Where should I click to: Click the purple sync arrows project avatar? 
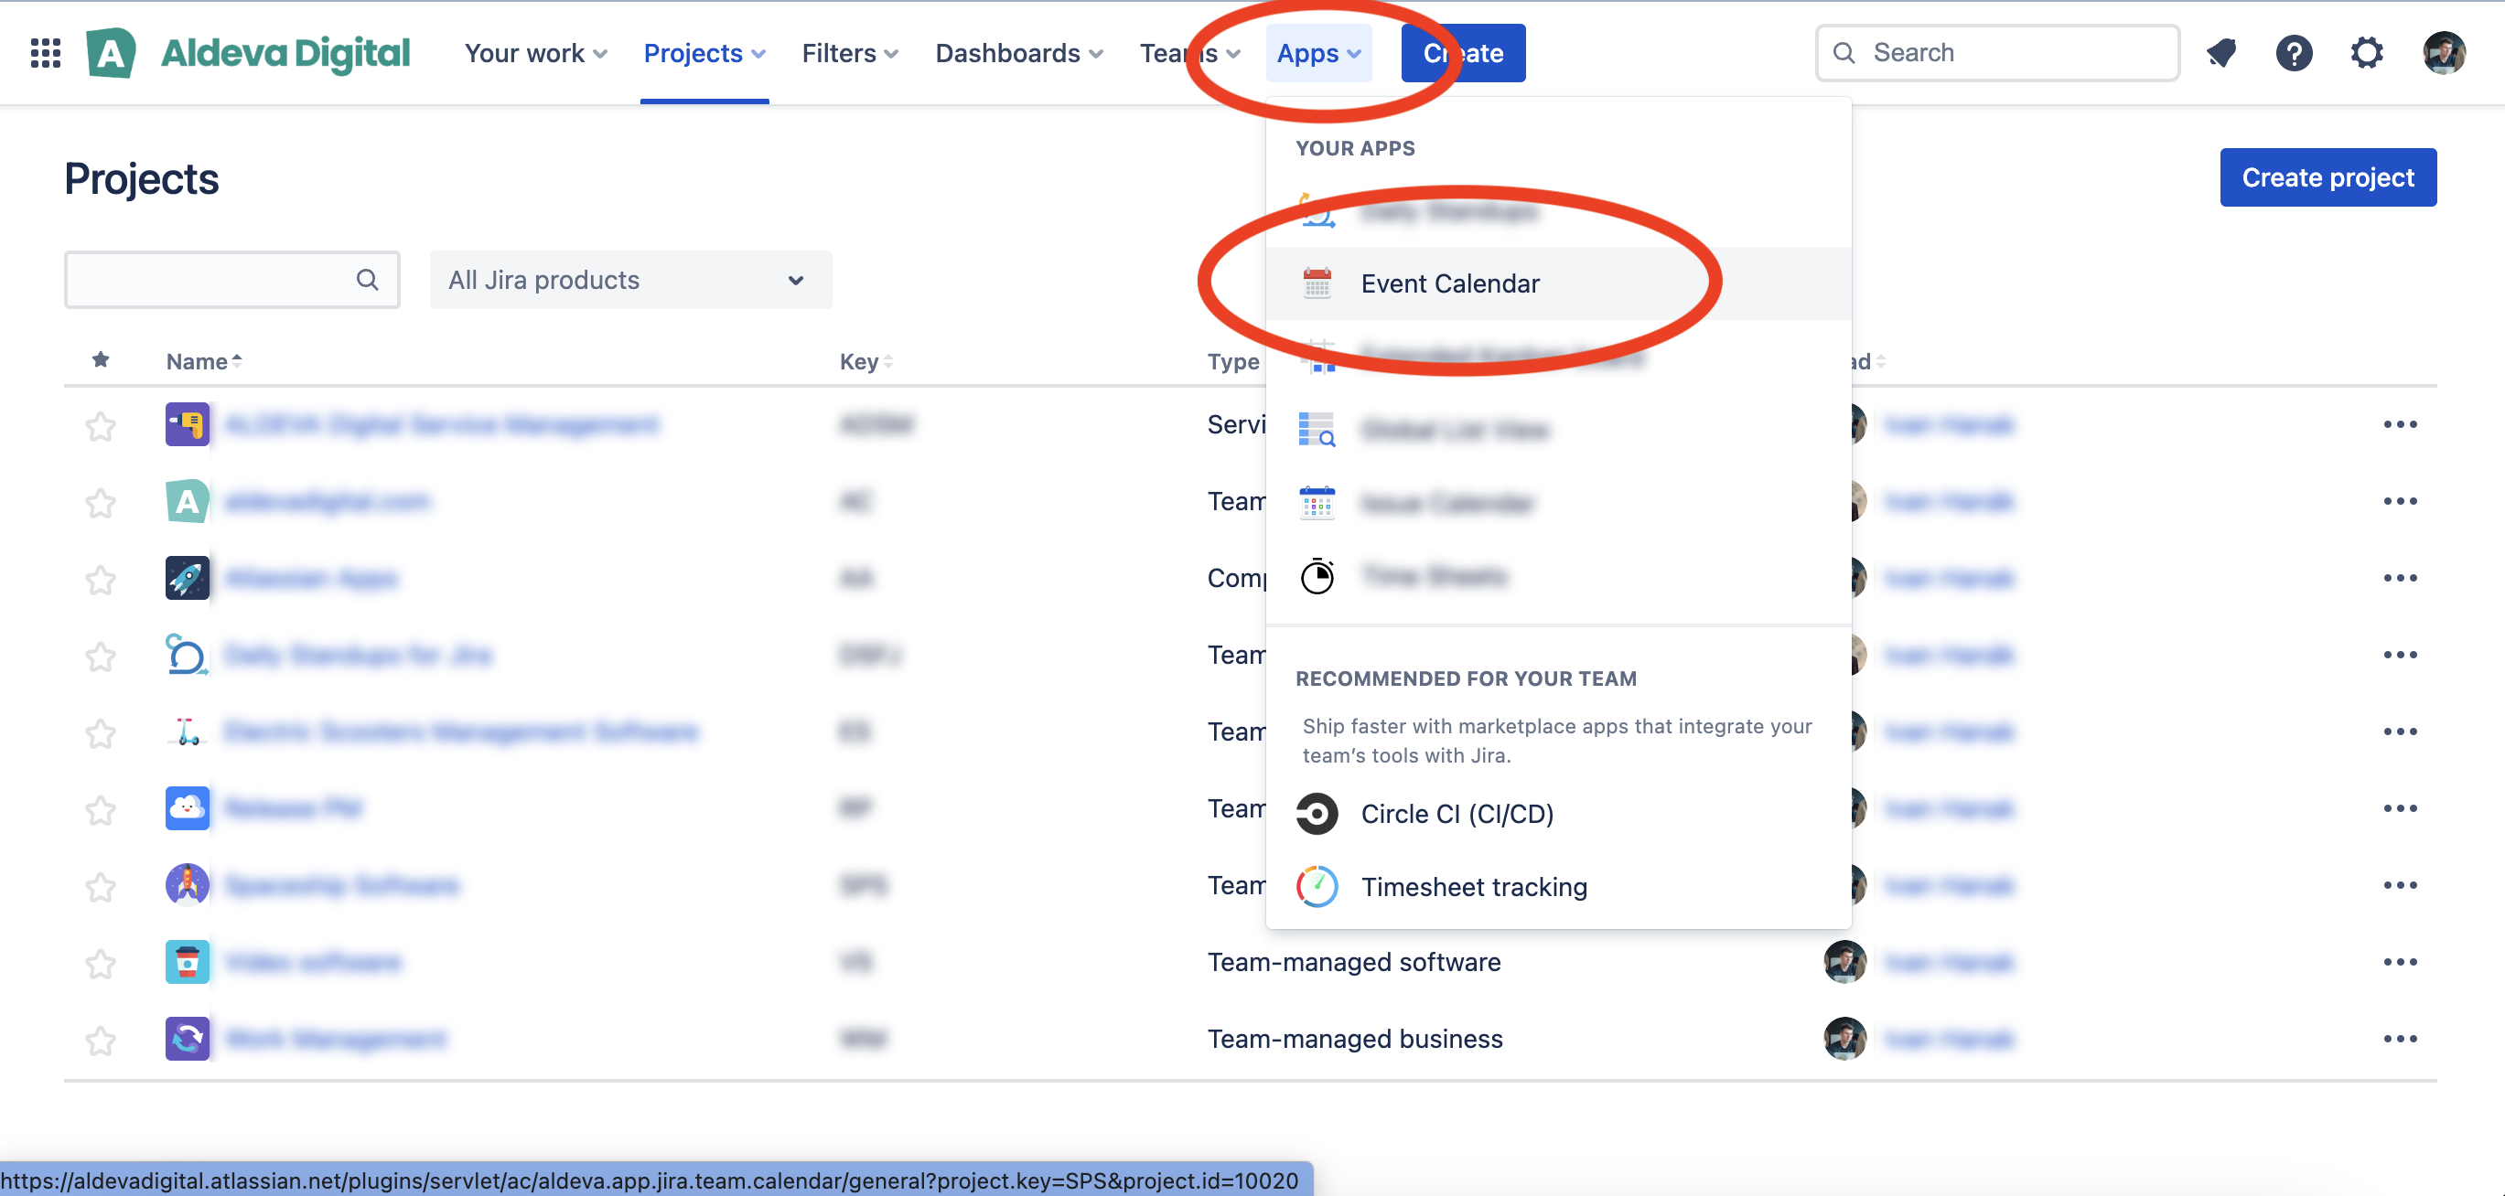coord(188,1039)
